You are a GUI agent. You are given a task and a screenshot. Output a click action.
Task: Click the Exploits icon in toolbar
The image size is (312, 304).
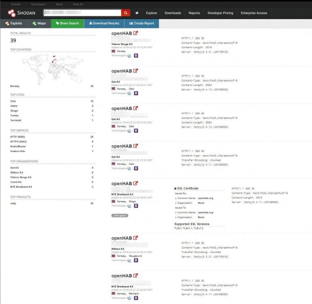(7, 24)
